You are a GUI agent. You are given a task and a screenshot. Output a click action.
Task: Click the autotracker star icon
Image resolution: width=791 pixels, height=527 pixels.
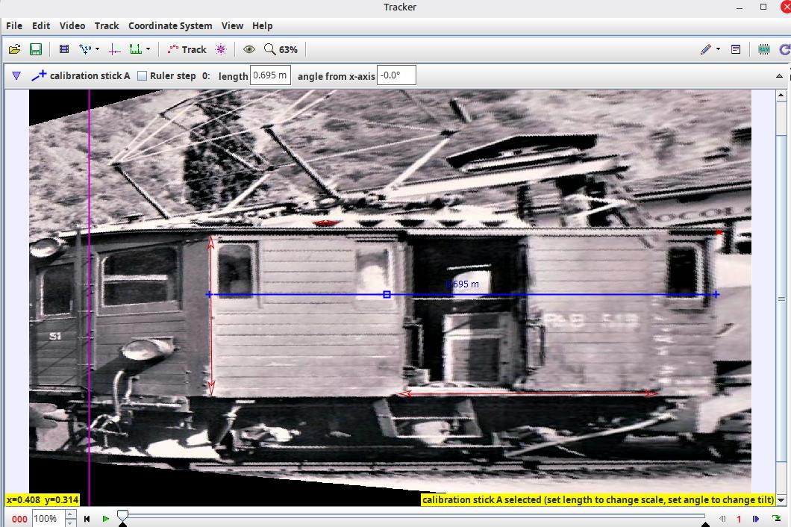(x=221, y=49)
